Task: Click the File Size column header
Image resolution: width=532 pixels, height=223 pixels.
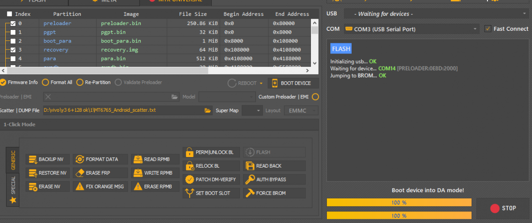Action: tap(192, 14)
